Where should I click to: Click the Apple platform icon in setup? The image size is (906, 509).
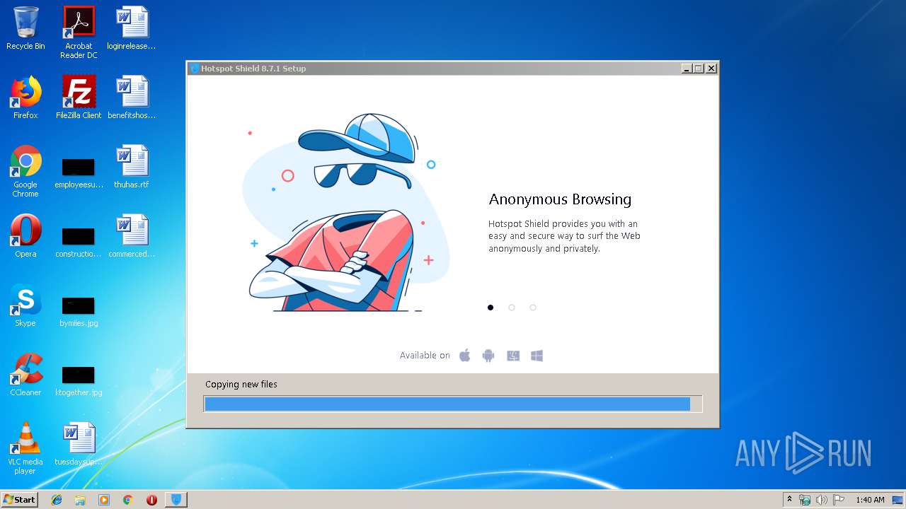[x=465, y=356]
